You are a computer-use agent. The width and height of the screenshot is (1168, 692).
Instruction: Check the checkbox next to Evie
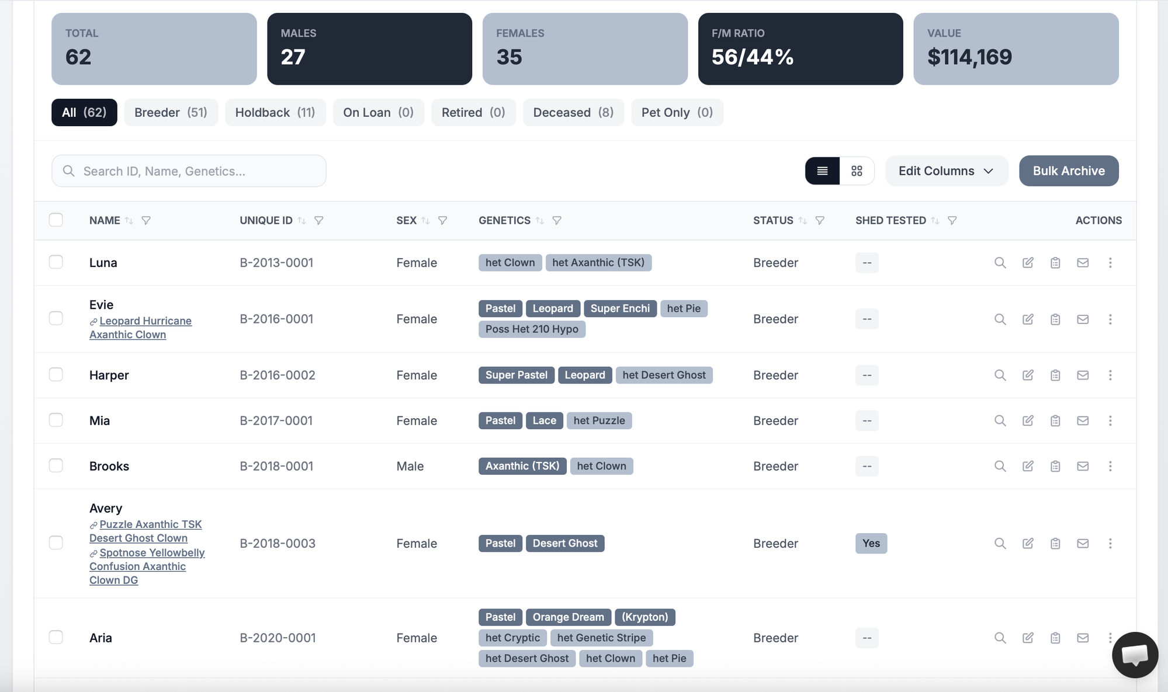point(56,318)
